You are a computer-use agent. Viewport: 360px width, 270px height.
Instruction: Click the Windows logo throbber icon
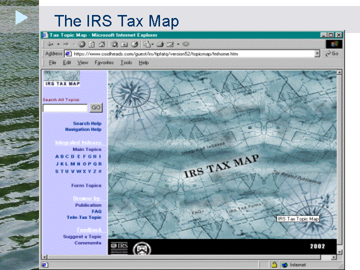[x=334, y=44]
